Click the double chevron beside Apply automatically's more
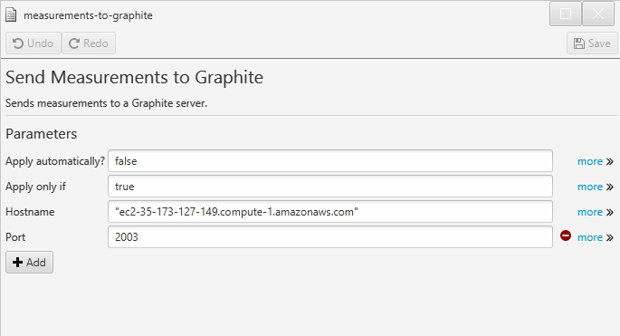Screen dimensions: 620x336 point(610,162)
